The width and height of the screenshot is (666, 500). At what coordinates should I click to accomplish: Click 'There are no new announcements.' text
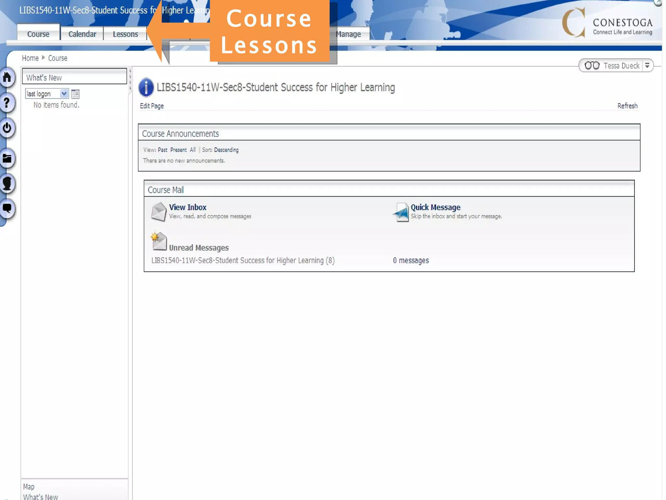(184, 160)
